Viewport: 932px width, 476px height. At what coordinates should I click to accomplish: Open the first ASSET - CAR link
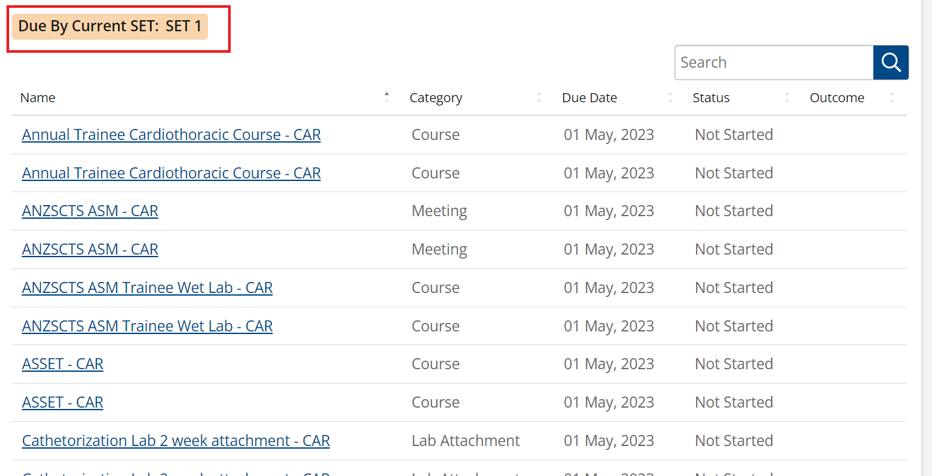click(63, 364)
